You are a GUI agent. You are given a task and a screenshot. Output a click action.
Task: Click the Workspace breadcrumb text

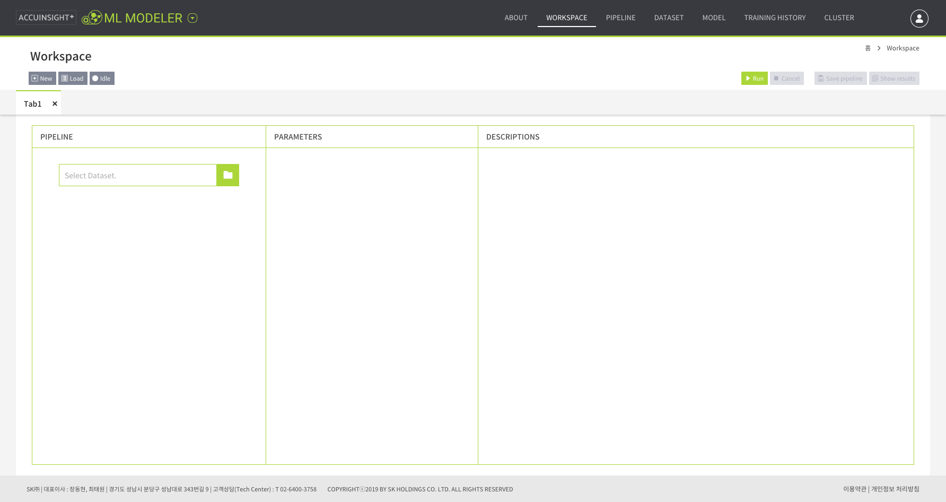click(903, 48)
